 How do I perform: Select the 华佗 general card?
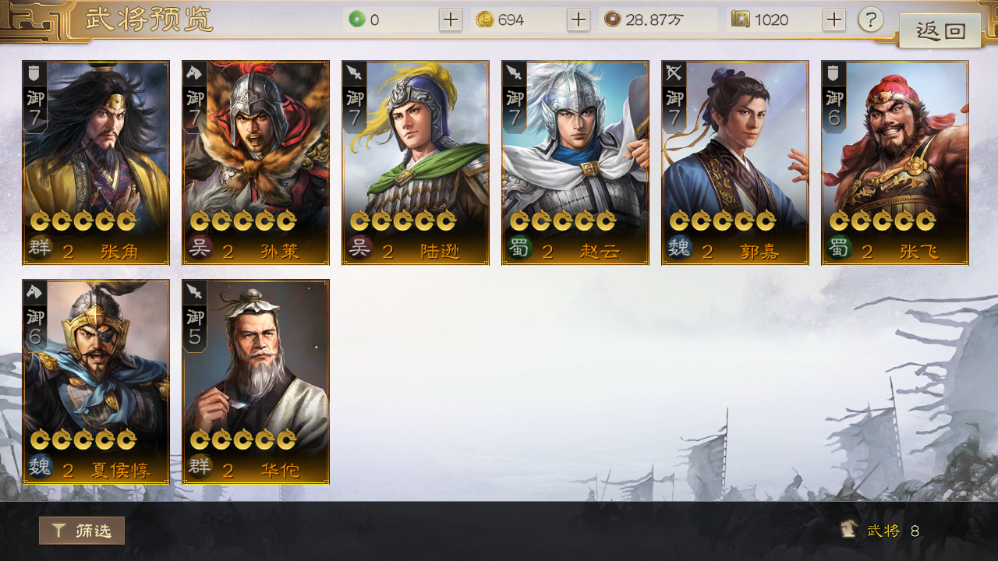(256, 382)
